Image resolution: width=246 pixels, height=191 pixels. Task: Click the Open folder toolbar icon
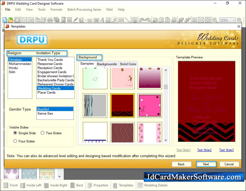pos(11,20)
